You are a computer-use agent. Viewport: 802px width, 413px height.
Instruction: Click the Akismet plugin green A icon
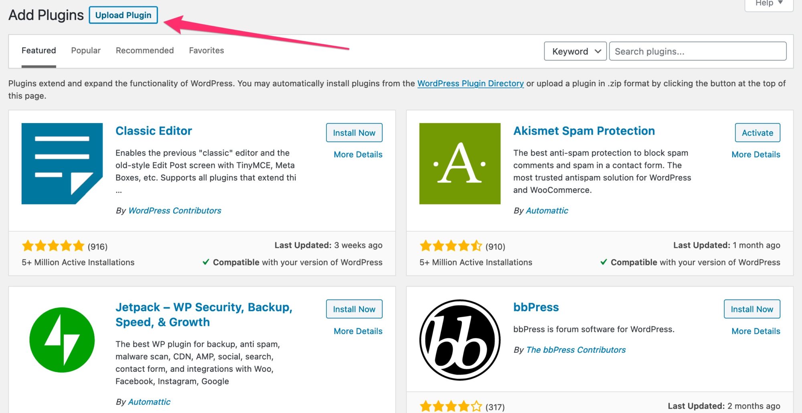point(460,164)
